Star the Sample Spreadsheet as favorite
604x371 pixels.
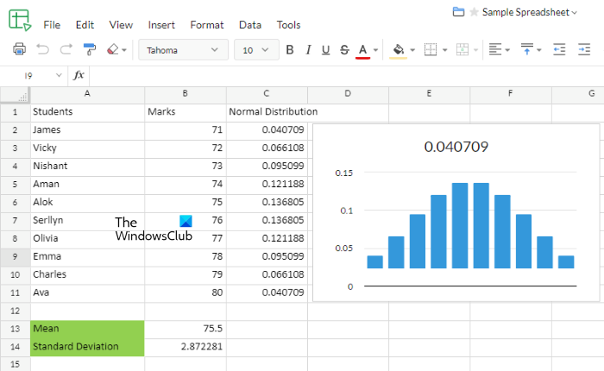474,12
